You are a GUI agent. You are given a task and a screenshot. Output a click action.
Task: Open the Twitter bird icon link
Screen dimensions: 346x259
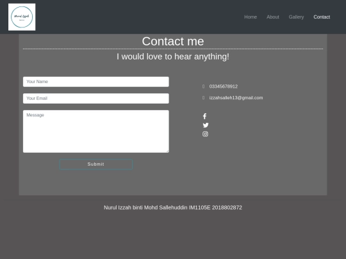coord(206,125)
